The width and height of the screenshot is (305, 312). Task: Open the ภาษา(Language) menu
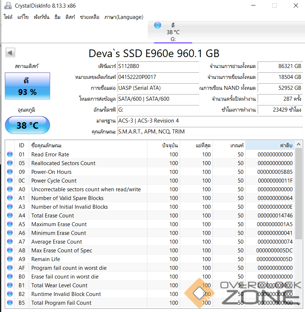click(x=124, y=17)
